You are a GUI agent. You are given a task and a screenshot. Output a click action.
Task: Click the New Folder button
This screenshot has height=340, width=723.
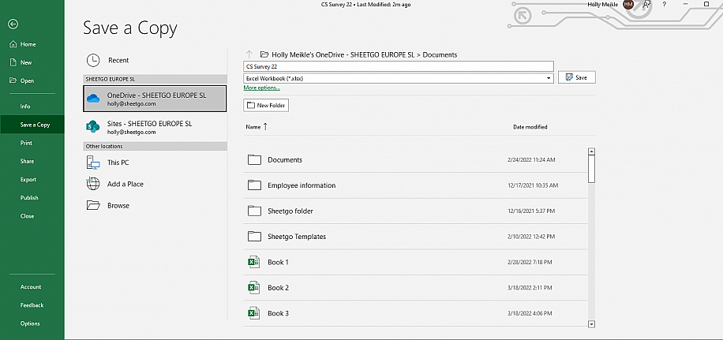pos(266,106)
